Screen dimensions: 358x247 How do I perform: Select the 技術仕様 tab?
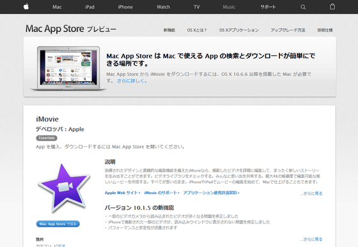325,30
